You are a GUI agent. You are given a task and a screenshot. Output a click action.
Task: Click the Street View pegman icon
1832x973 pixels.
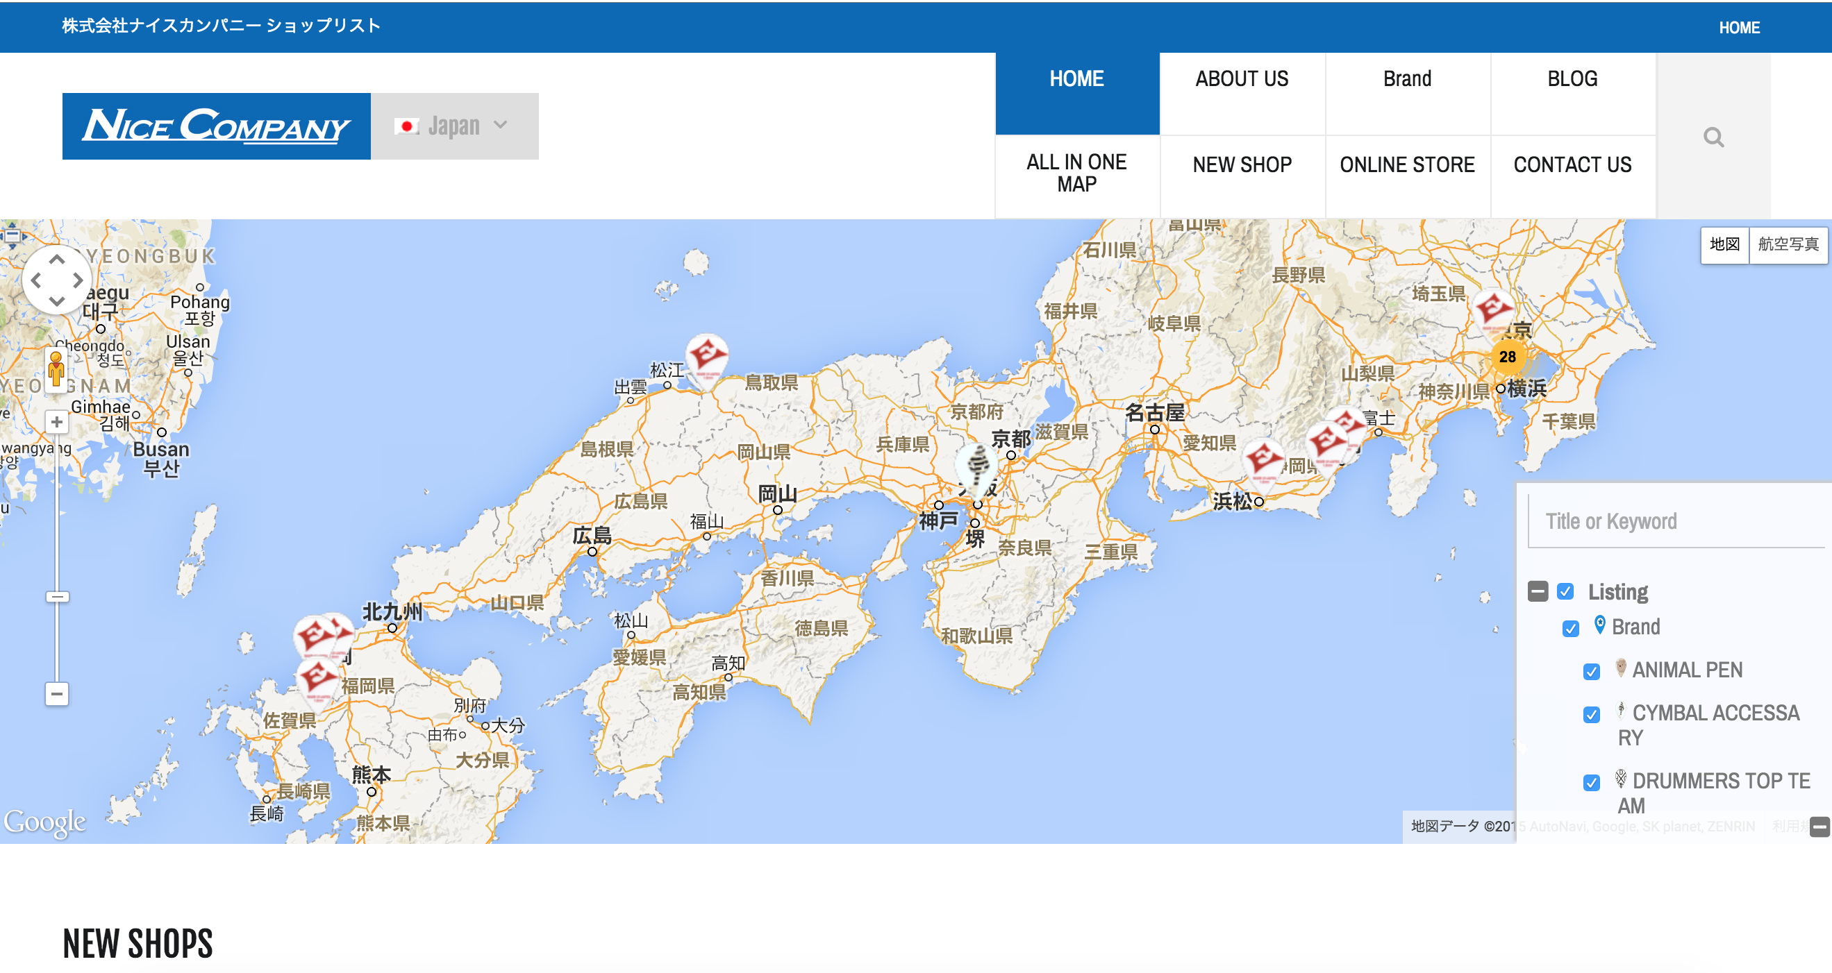(56, 370)
